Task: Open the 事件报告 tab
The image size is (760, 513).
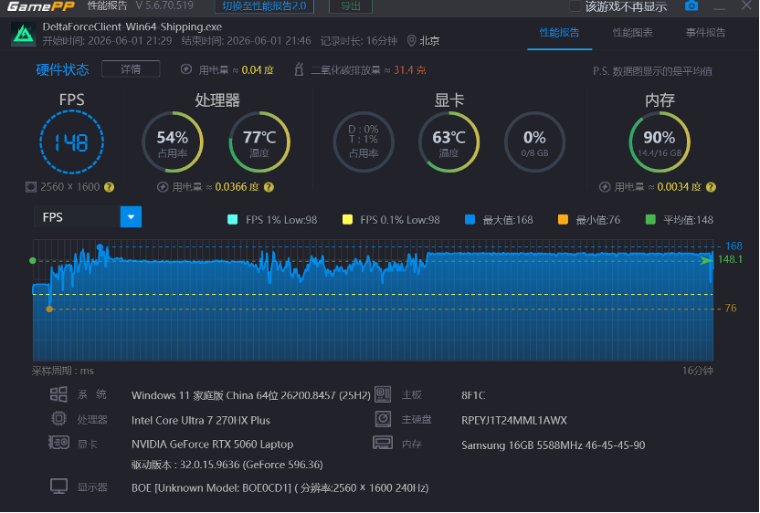Action: tap(706, 33)
